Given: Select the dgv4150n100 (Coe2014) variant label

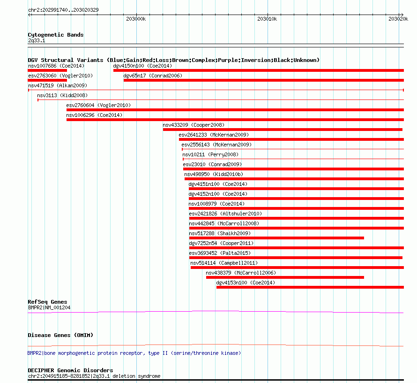Looking at the screenshot, I should (x=142, y=66).
